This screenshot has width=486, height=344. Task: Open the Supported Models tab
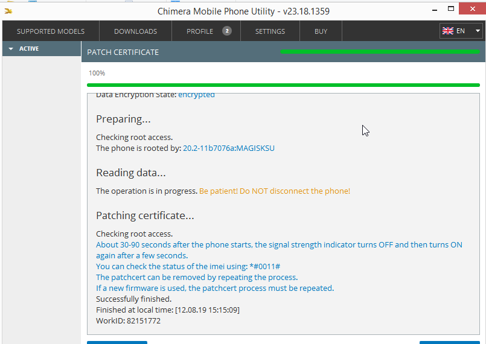(x=51, y=31)
